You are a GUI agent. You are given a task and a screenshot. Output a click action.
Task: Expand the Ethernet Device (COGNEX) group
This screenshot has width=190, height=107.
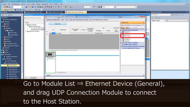pos(121,43)
